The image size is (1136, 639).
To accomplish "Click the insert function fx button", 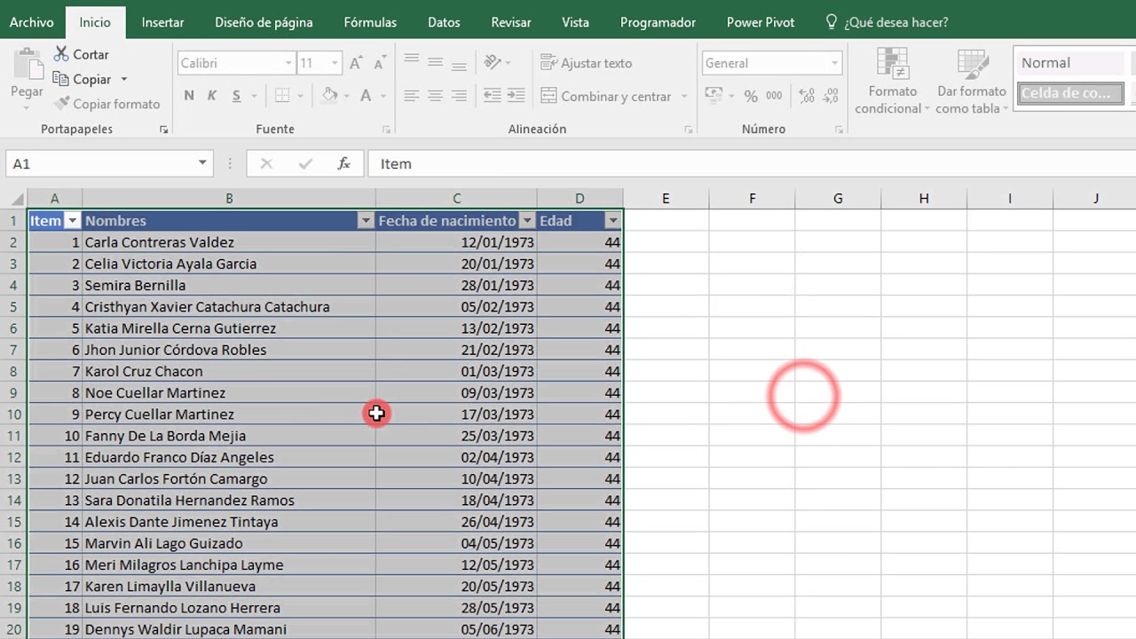I will coord(344,163).
